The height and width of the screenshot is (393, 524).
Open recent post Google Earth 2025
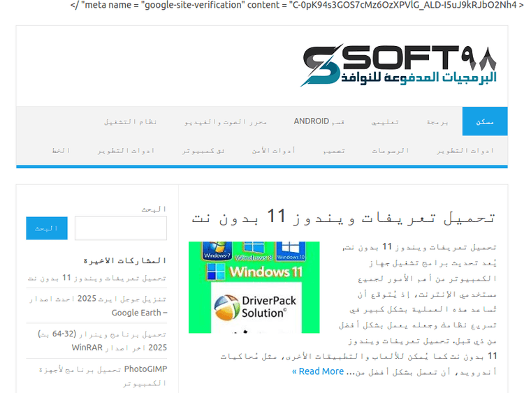click(98, 306)
